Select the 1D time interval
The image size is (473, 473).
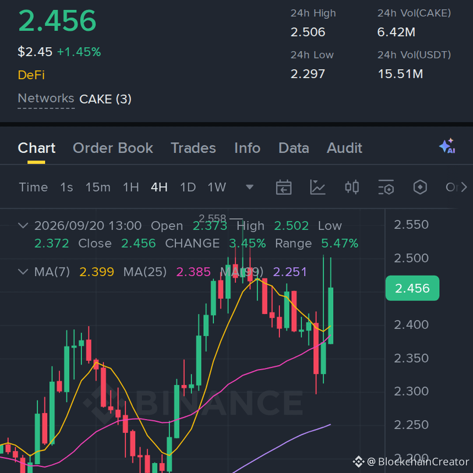pyautogui.click(x=188, y=187)
